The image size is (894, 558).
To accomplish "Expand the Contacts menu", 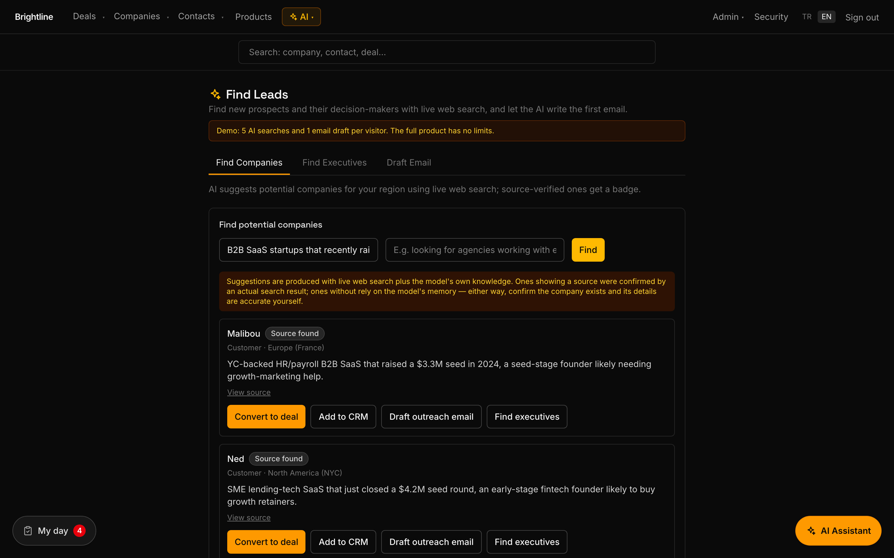I will (201, 17).
